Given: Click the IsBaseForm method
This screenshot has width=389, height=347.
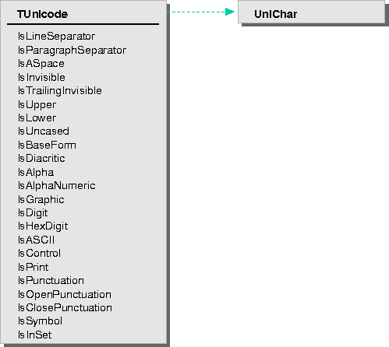Looking at the screenshot, I should (47, 145).
